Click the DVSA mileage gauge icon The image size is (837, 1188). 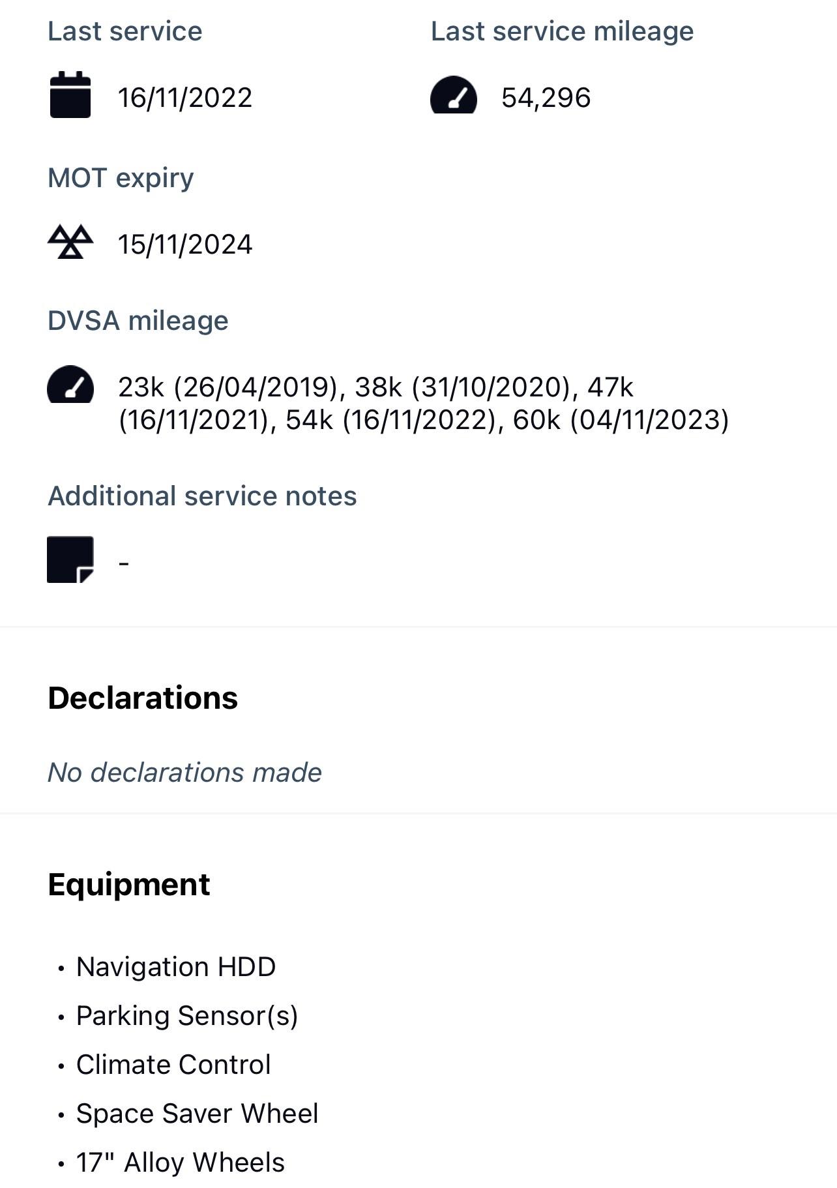(x=70, y=385)
